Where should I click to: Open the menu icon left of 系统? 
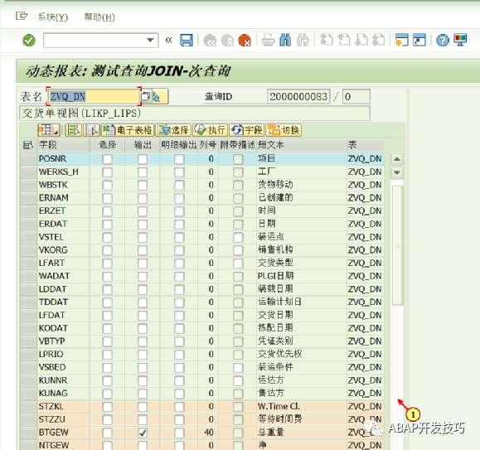(22, 16)
